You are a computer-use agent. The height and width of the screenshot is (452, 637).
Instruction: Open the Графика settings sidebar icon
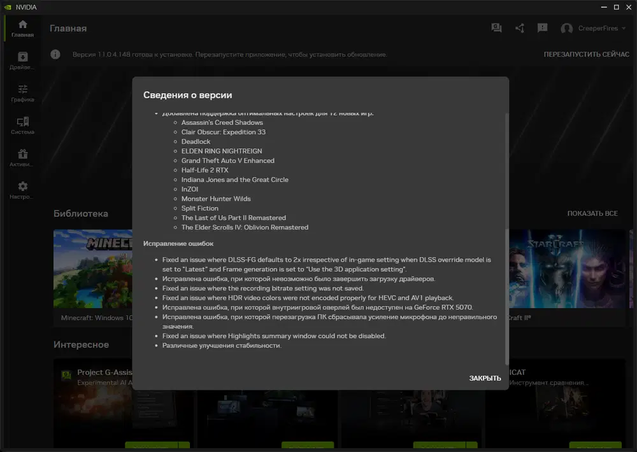(x=23, y=94)
